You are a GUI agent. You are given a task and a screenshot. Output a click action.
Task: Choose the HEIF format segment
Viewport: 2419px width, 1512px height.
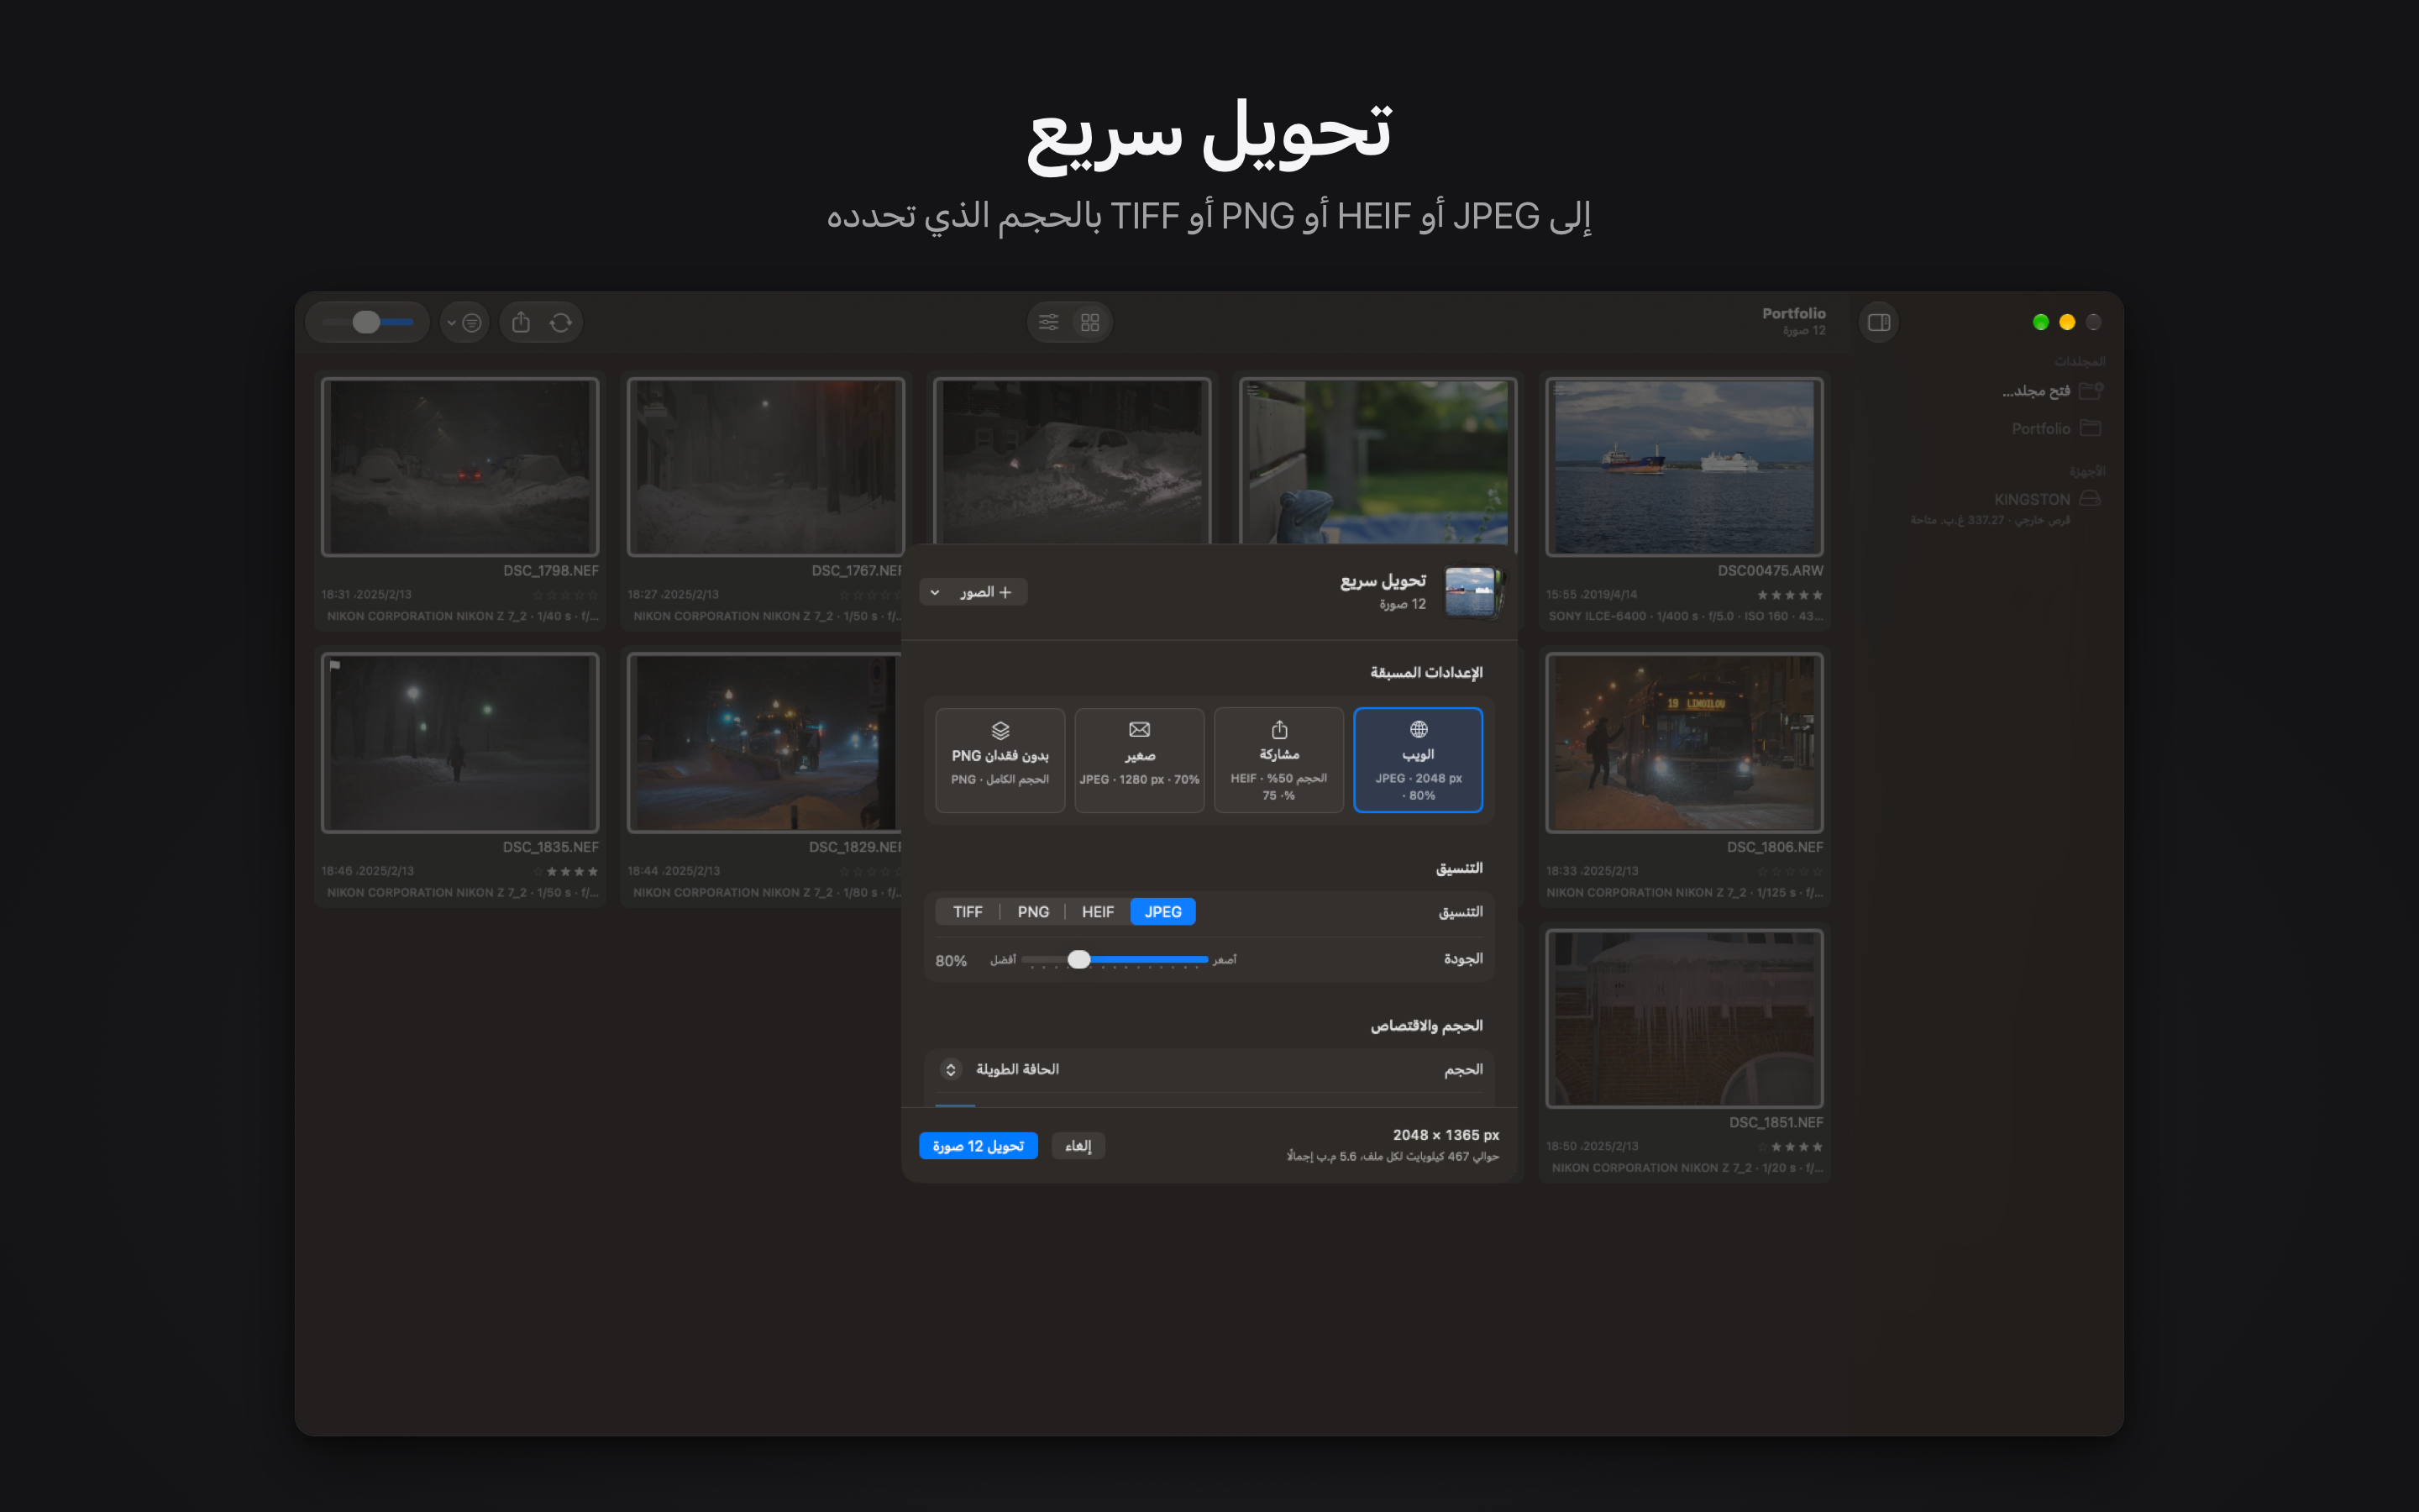coord(1098,912)
